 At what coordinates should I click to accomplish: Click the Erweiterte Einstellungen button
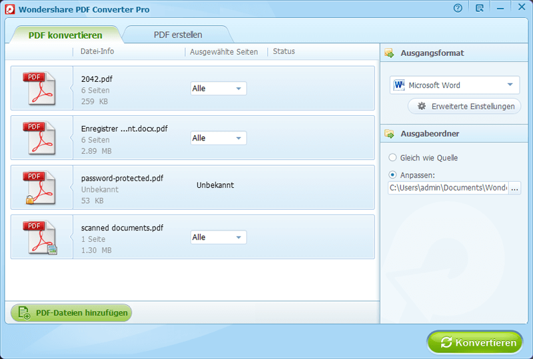pyautogui.click(x=464, y=107)
